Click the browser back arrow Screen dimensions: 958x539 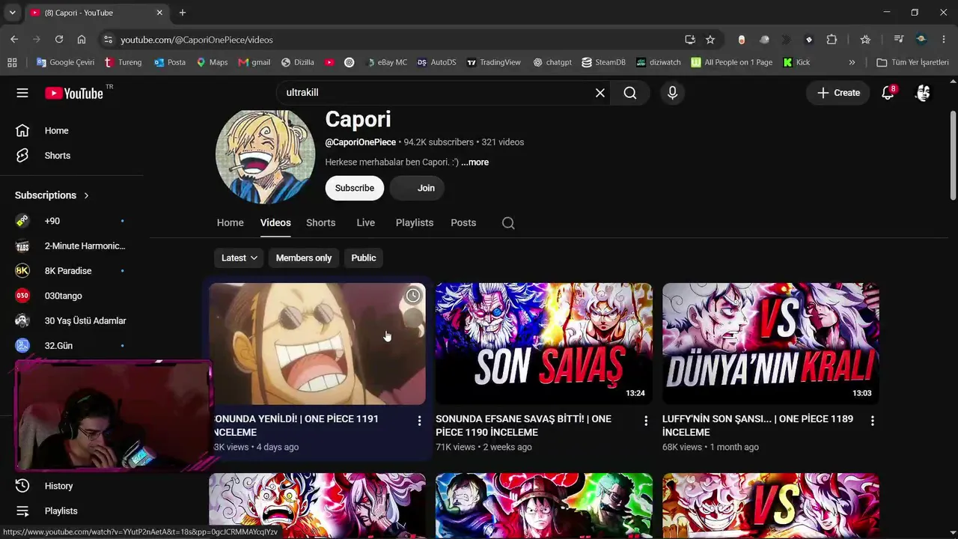14,40
